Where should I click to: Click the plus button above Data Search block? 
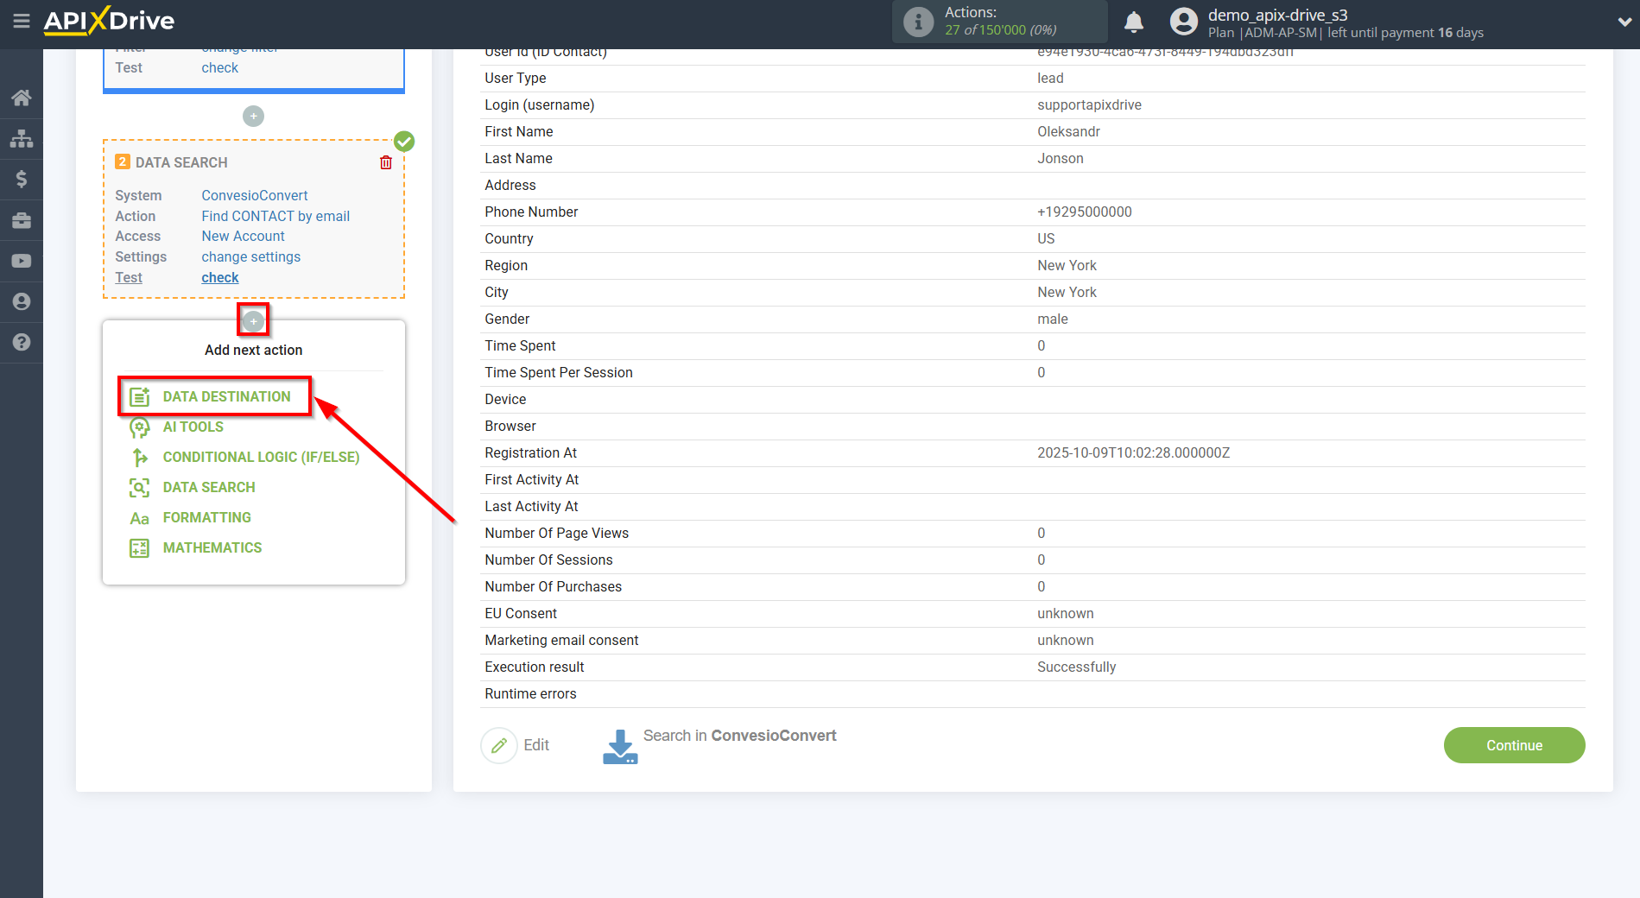(x=253, y=116)
